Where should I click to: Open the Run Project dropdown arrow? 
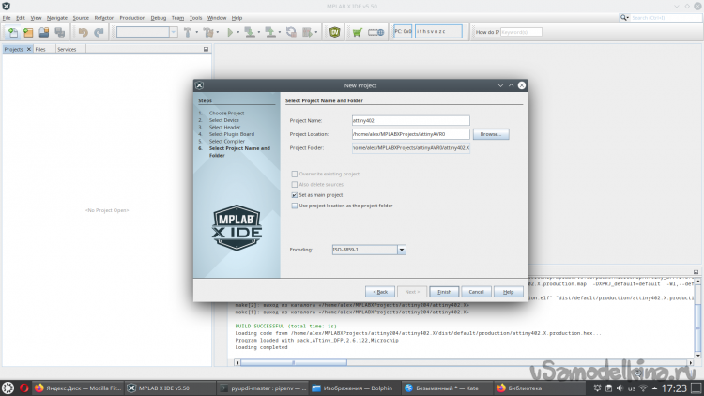239,32
